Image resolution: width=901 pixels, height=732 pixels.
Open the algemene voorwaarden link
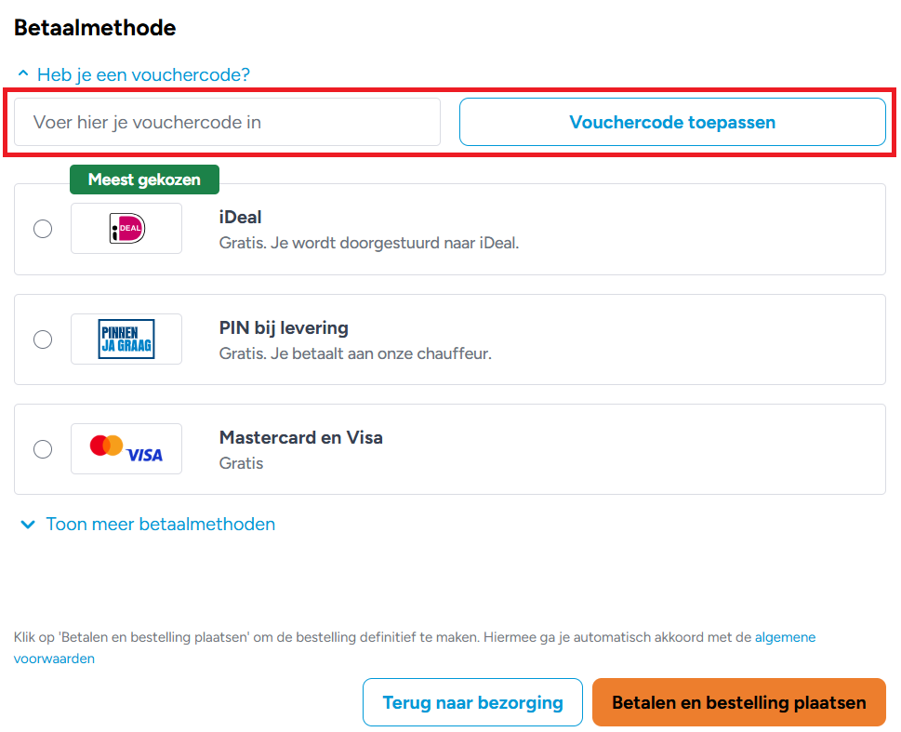[786, 637]
